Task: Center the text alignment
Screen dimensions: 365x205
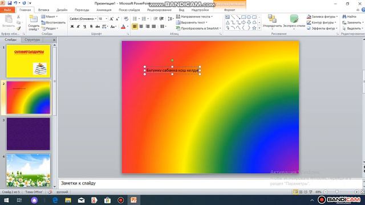Action: coord(141,27)
